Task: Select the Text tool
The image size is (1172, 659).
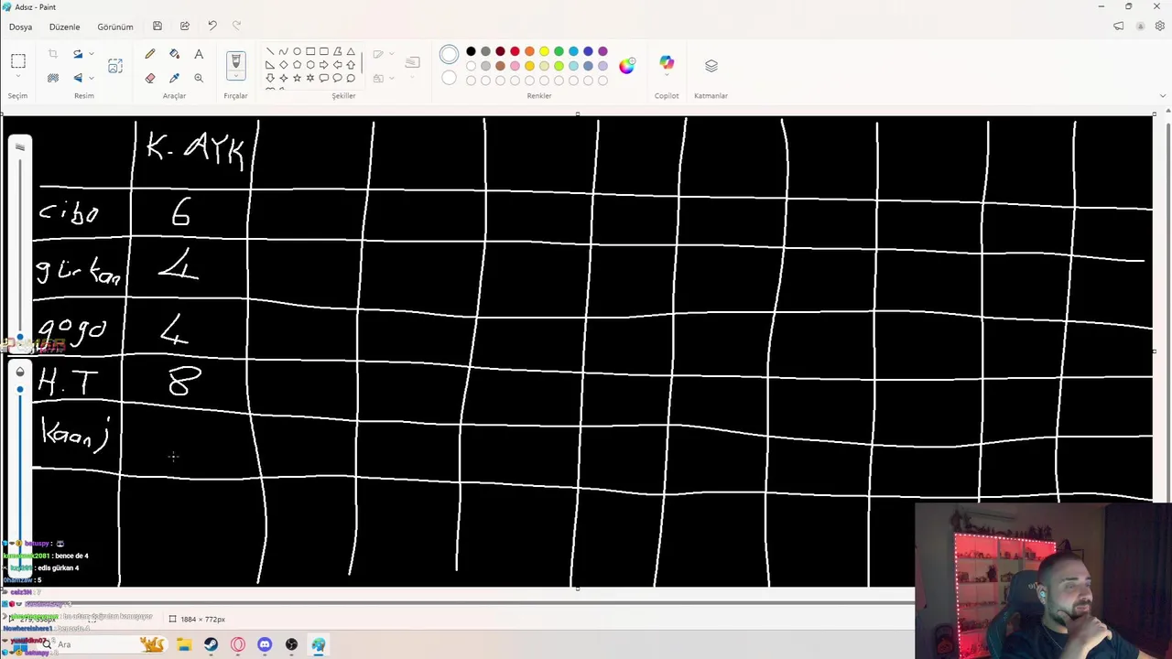Action: [x=199, y=54]
